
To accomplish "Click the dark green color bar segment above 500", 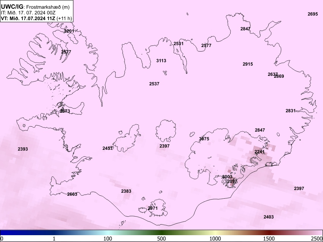I will pos(161,233).
